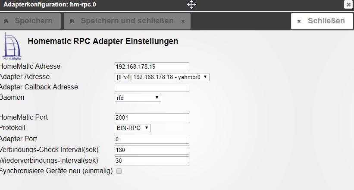Click the Adapter Callback Adresse field

point(152,87)
